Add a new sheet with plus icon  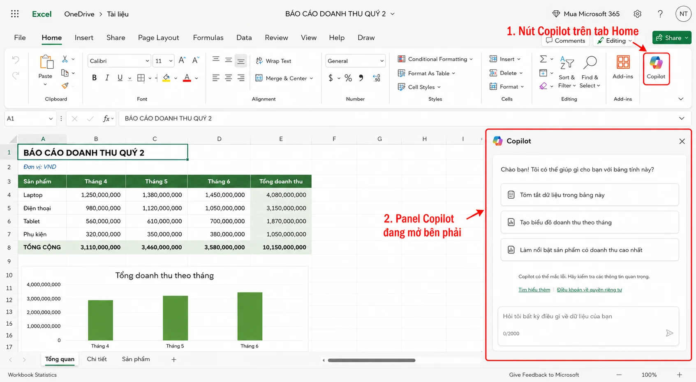point(174,359)
